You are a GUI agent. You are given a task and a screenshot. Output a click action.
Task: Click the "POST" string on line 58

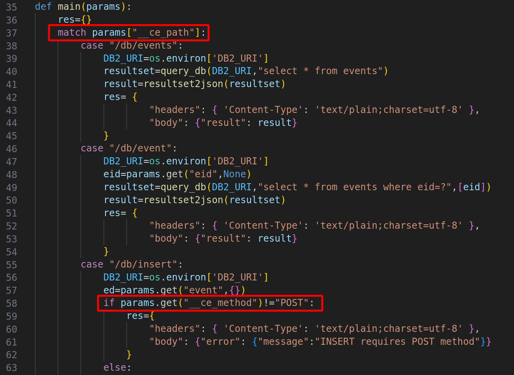(x=292, y=303)
